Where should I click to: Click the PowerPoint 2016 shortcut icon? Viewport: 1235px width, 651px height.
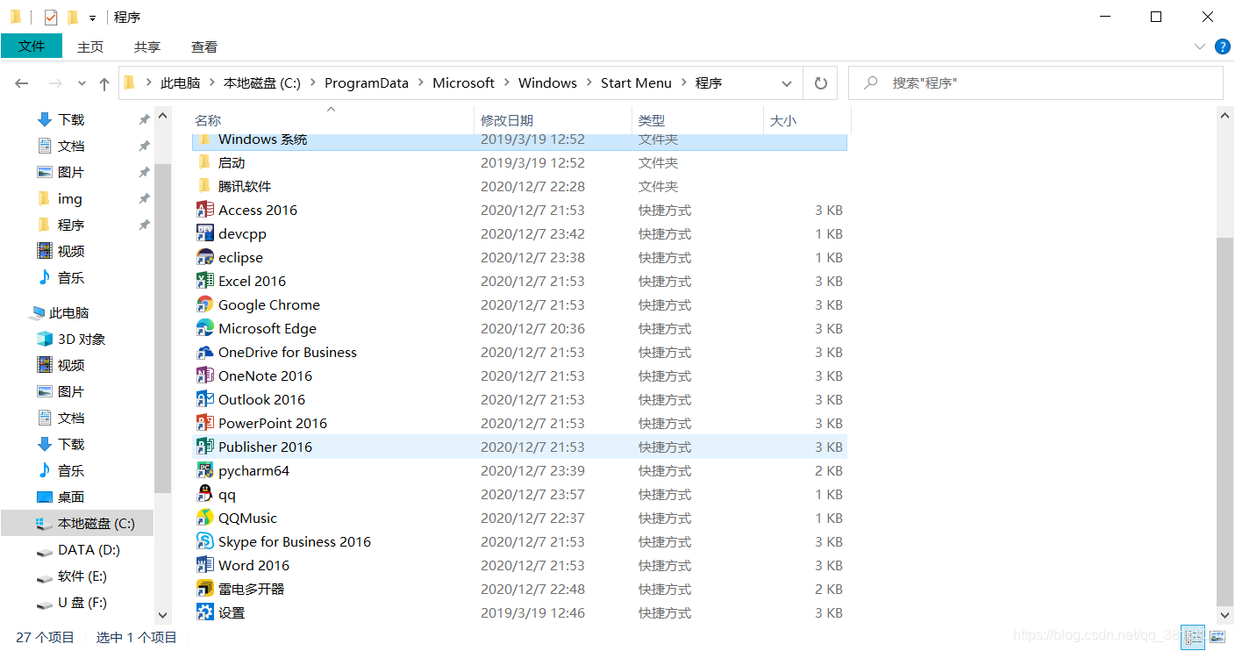coord(205,423)
